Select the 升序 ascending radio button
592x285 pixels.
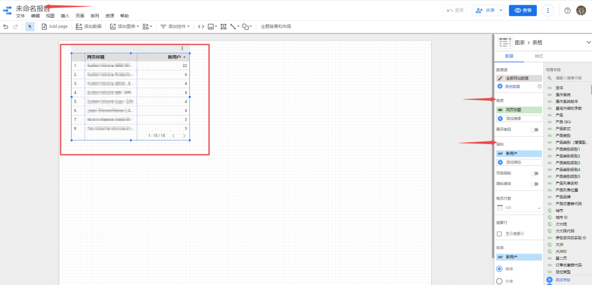(x=500, y=280)
